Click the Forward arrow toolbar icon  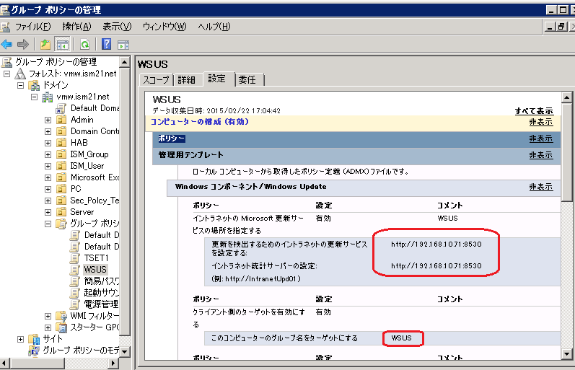22,44
